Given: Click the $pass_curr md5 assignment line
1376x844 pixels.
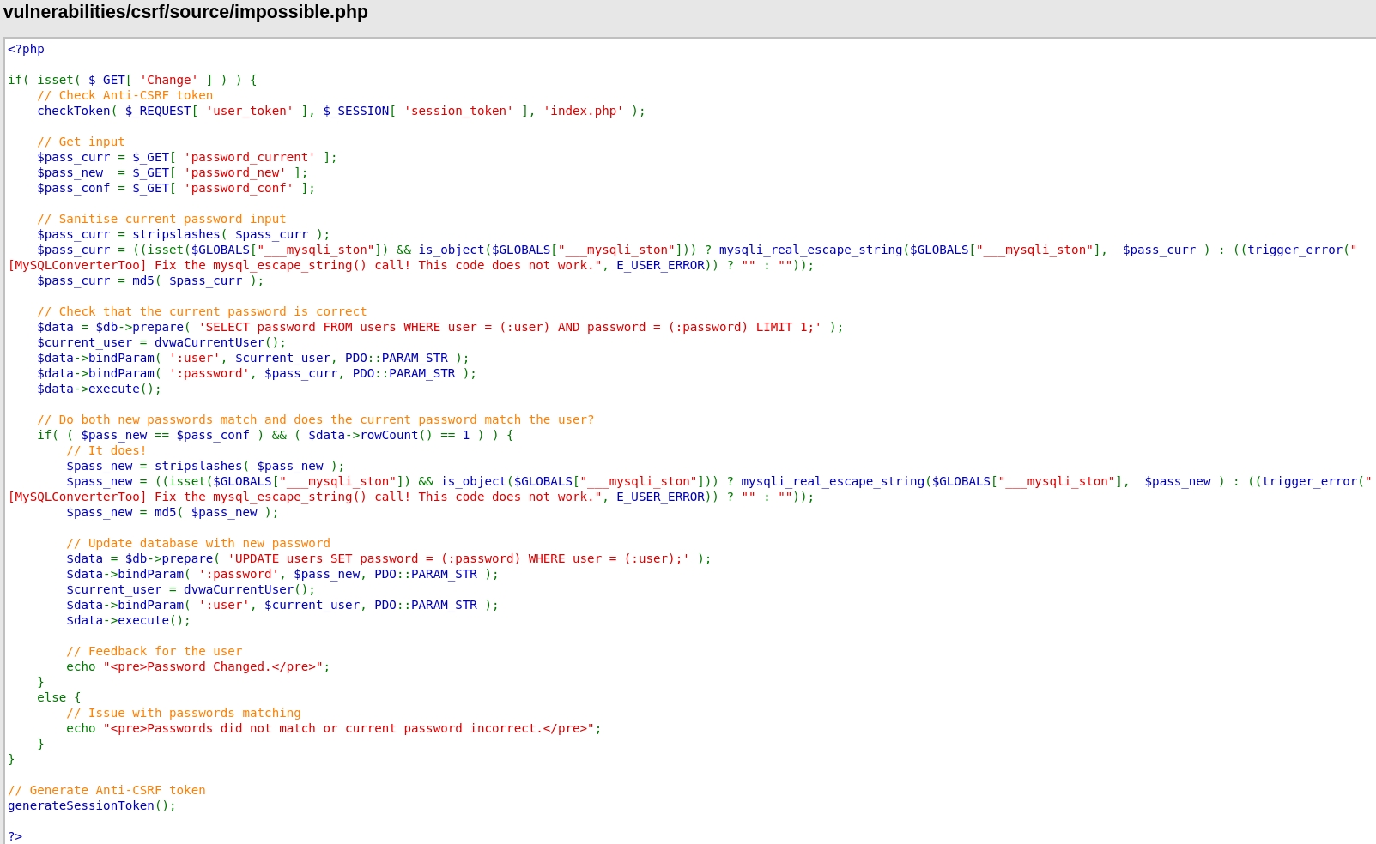Looking at the screenshot, I should coord(150,280).
